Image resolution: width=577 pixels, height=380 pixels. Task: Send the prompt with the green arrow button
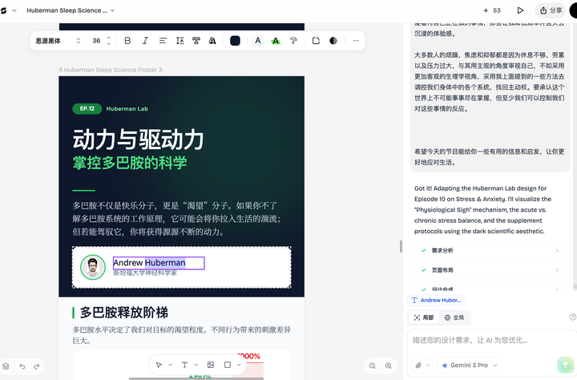point(566,365)
